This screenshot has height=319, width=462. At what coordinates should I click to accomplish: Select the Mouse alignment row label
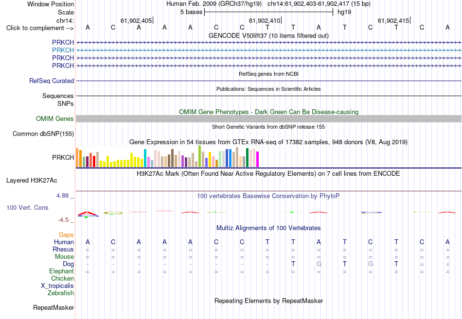coord(65,257)
